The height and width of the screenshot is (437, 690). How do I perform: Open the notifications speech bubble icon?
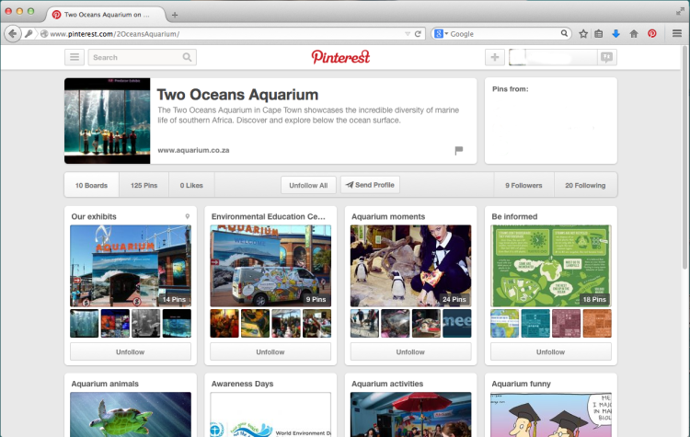[x=606, y=57]
